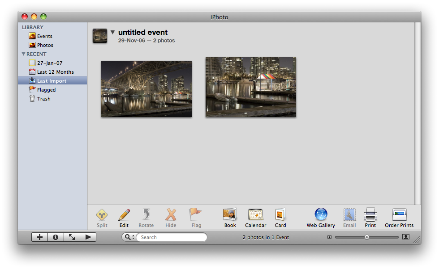Collapse the RECENT sidebar section
This screenshot has height=269, width=439.
(24, 54)
